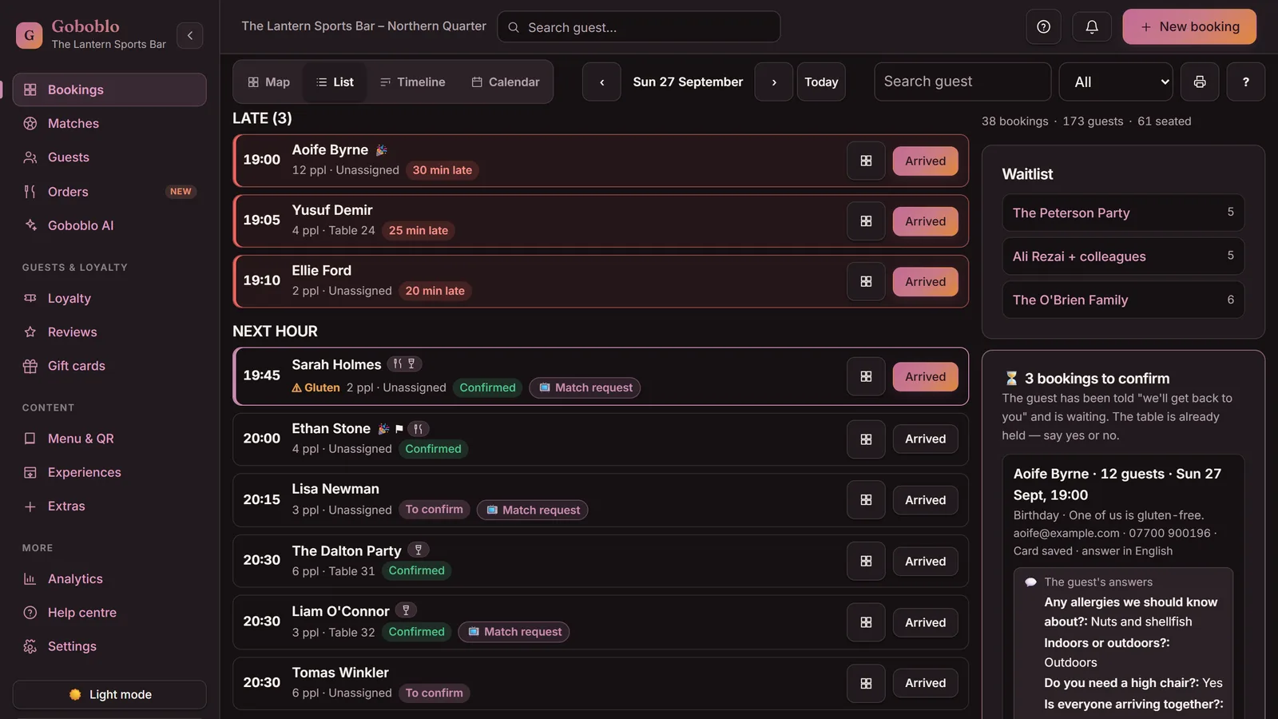Switch to Map view

coord(269,81)
